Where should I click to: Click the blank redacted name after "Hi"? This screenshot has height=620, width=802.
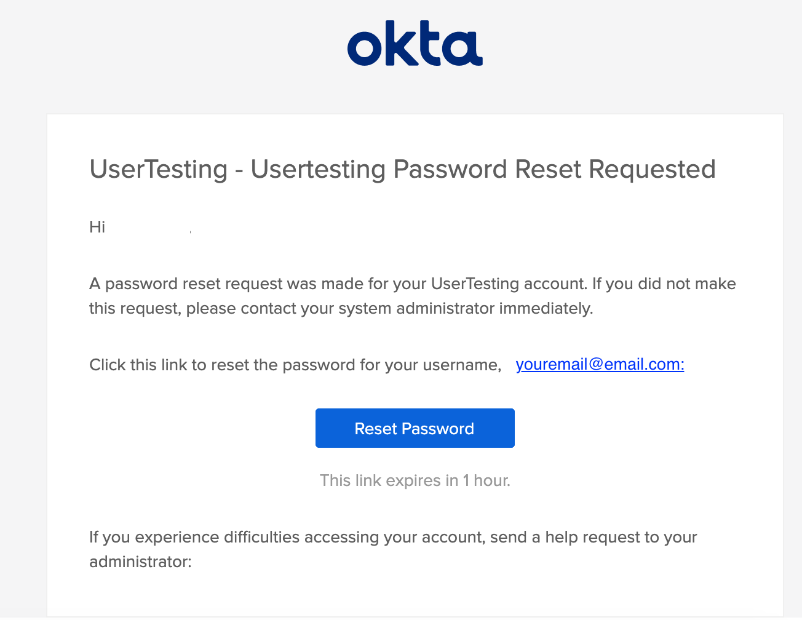tap(148, 227)
